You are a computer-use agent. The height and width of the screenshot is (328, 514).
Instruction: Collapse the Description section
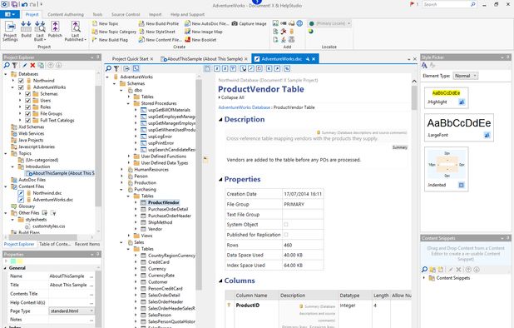pyautogui.click(x=220, y=120)
